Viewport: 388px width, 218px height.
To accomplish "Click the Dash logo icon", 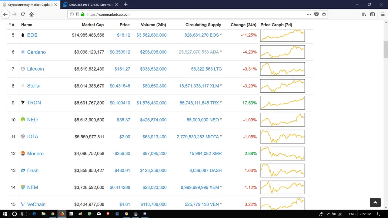I will [x=23, y=170].
